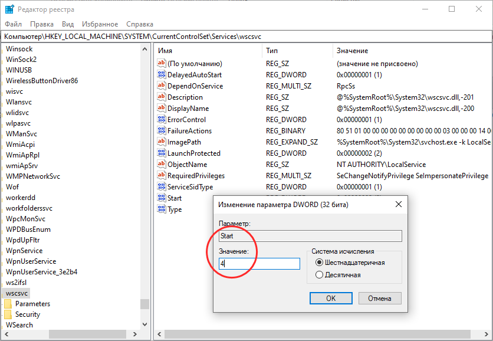Close the DWORD edit dialog with X

[x=399, y=205]
